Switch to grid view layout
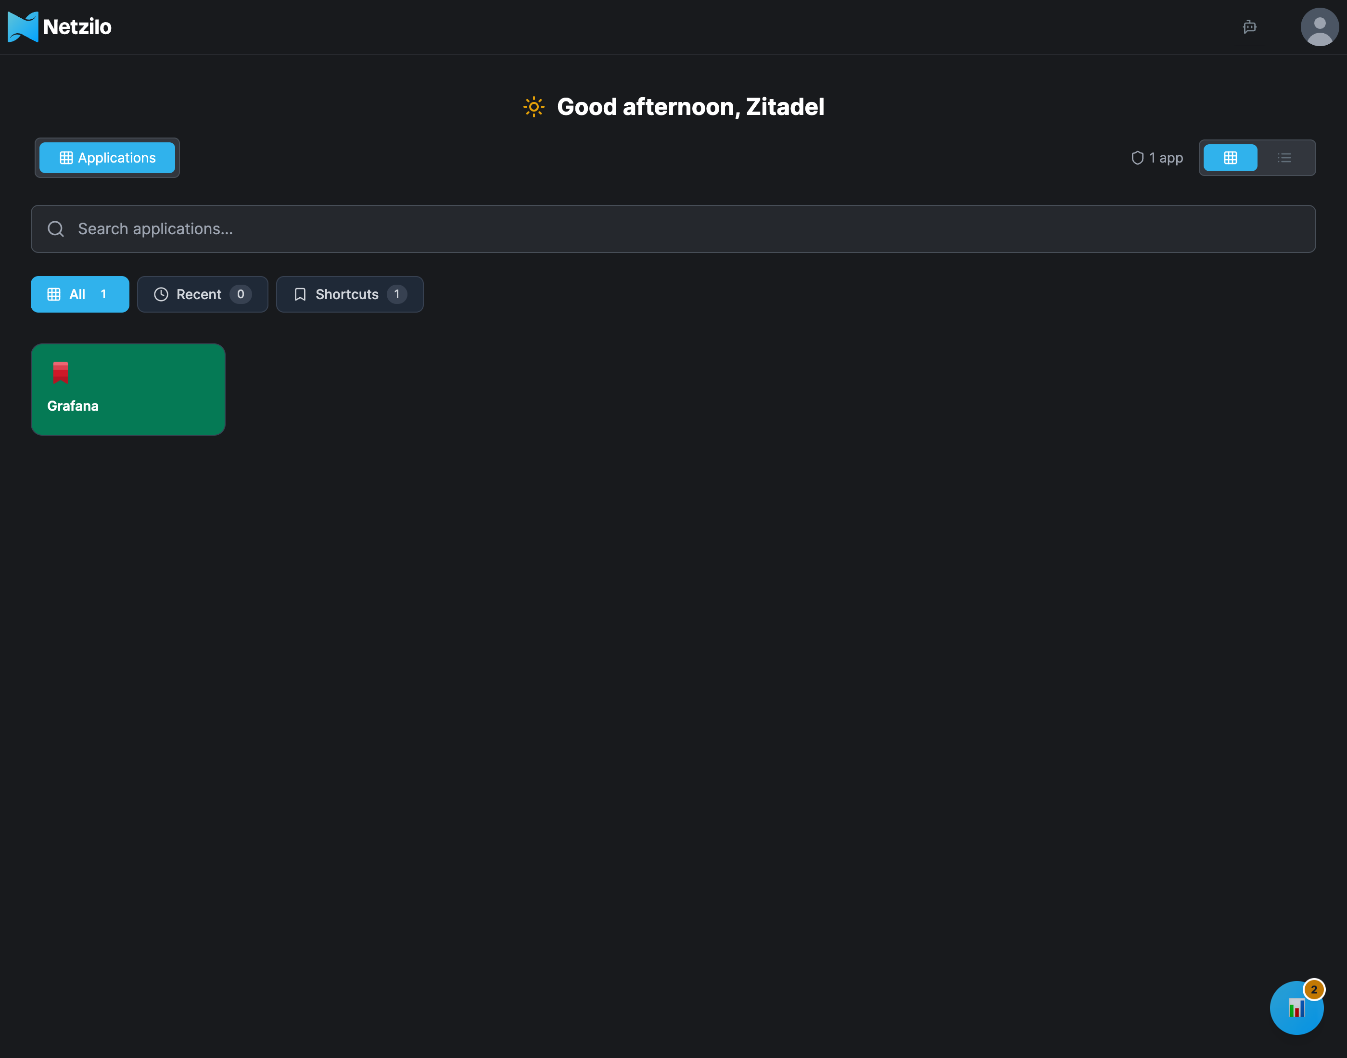Screen dimensions: 1347x1058 [x=1231, y=158]
